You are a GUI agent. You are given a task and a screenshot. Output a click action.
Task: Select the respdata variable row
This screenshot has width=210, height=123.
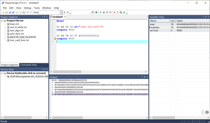click(179, 27)
